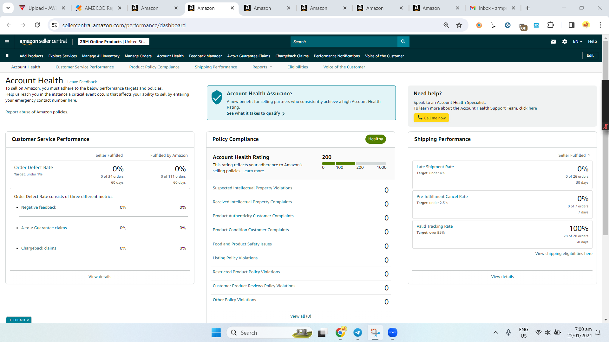Close the FEEDBACK tab with its X
The width and height of the screenshot is (609, 342).
click(28, 320)
